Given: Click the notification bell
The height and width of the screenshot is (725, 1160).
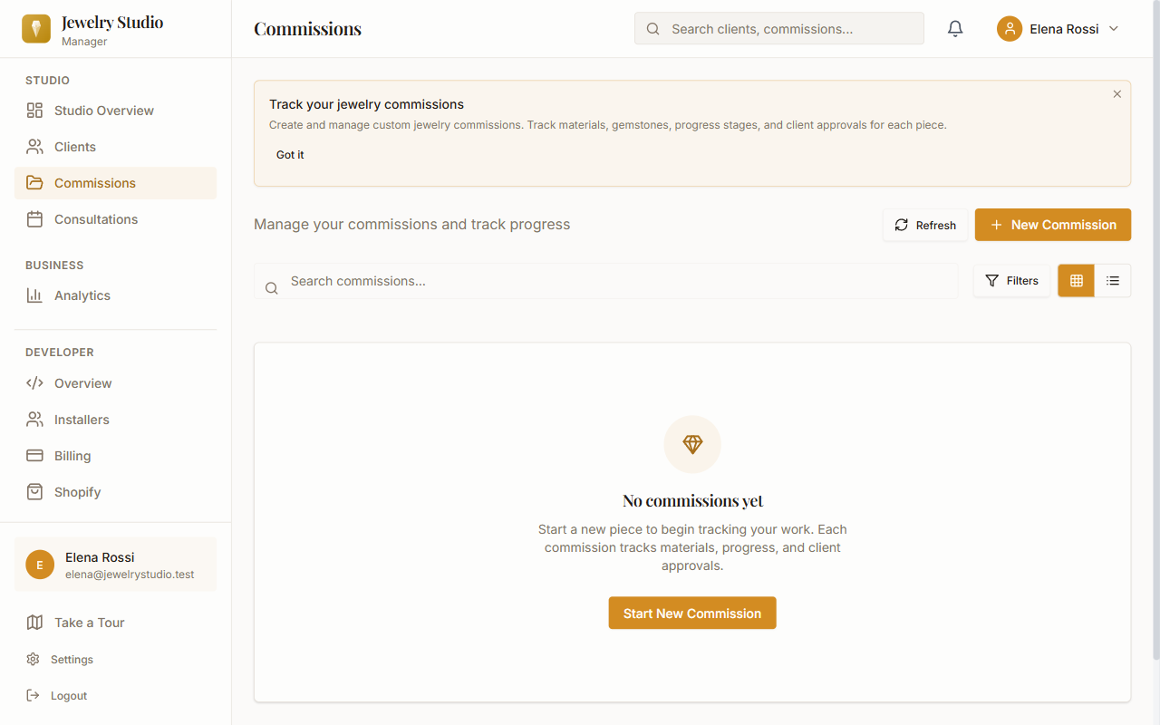Looking at the screenshot, I should point(954,28).
